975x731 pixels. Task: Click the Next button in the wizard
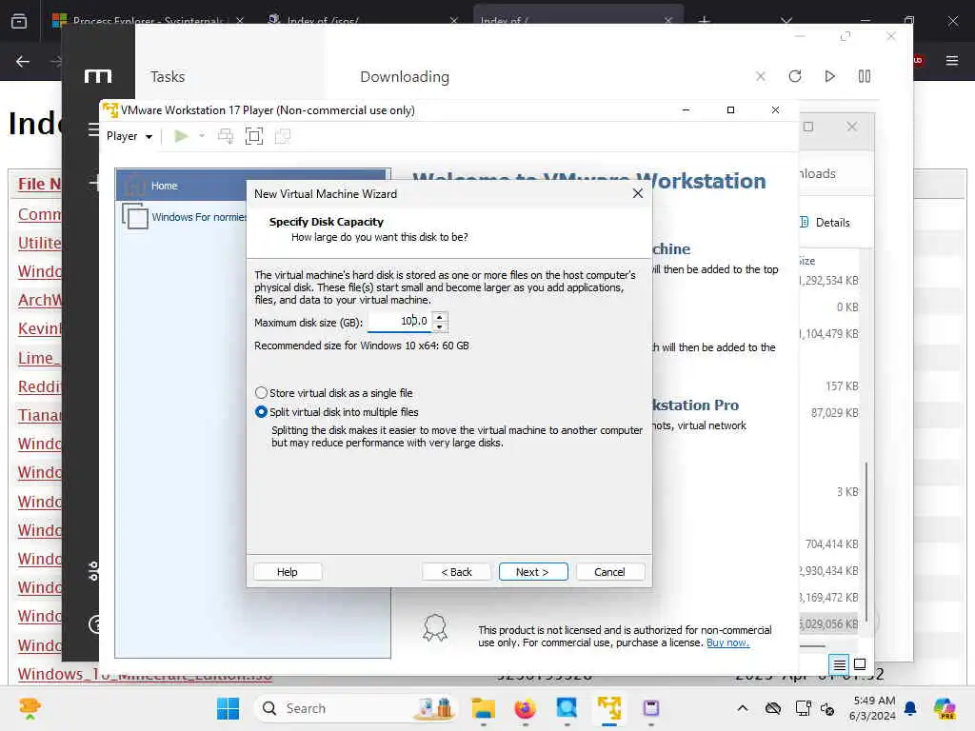pyautogui.click(x=533, y=572)
